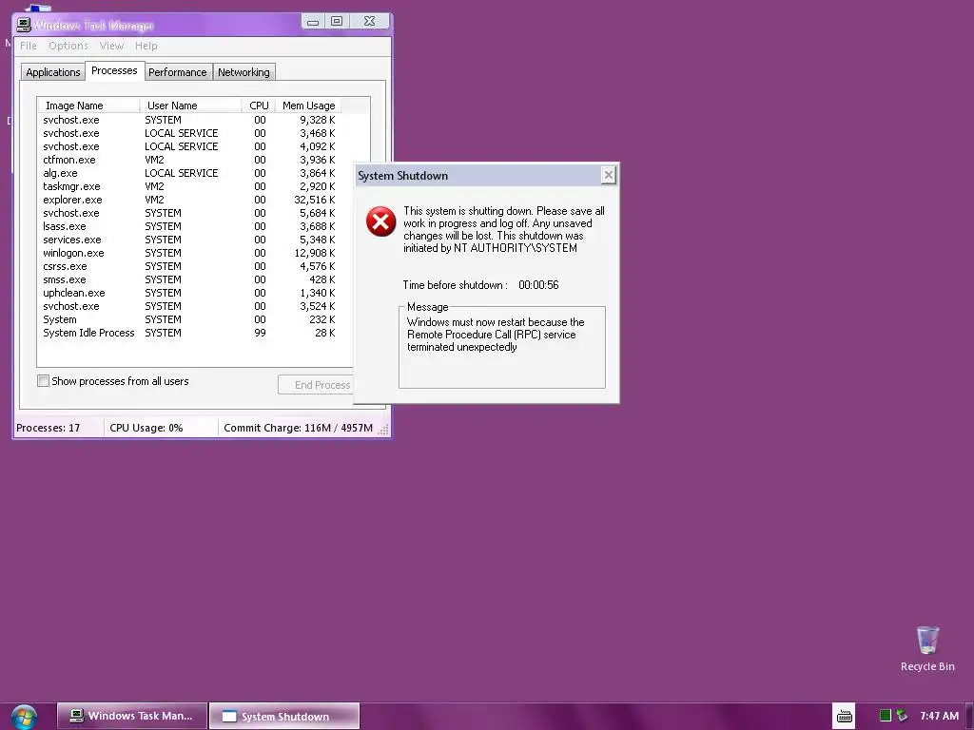Click the shutdown countdown timer 00:00:56
The width and height of the screenshot is (974, 730).
(x=538, y=285)
